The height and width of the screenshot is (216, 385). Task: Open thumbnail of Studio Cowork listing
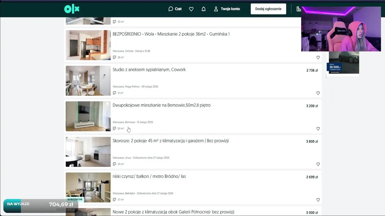click(88, 81)
